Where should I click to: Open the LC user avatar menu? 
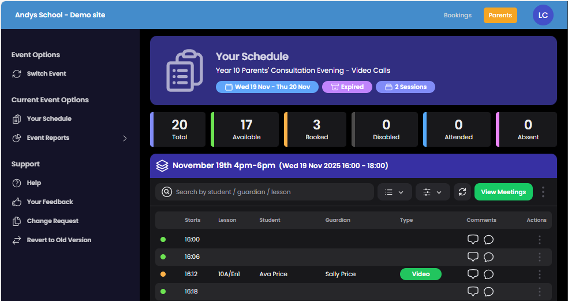click(543, 15)
